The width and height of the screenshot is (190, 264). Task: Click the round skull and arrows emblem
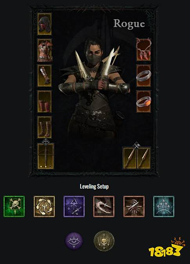pyautogui.click(x=104, y=241)
